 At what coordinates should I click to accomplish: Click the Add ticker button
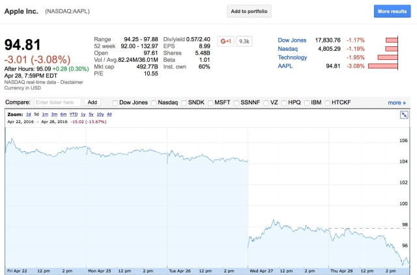pyautogui.click(x=93, y=102)
